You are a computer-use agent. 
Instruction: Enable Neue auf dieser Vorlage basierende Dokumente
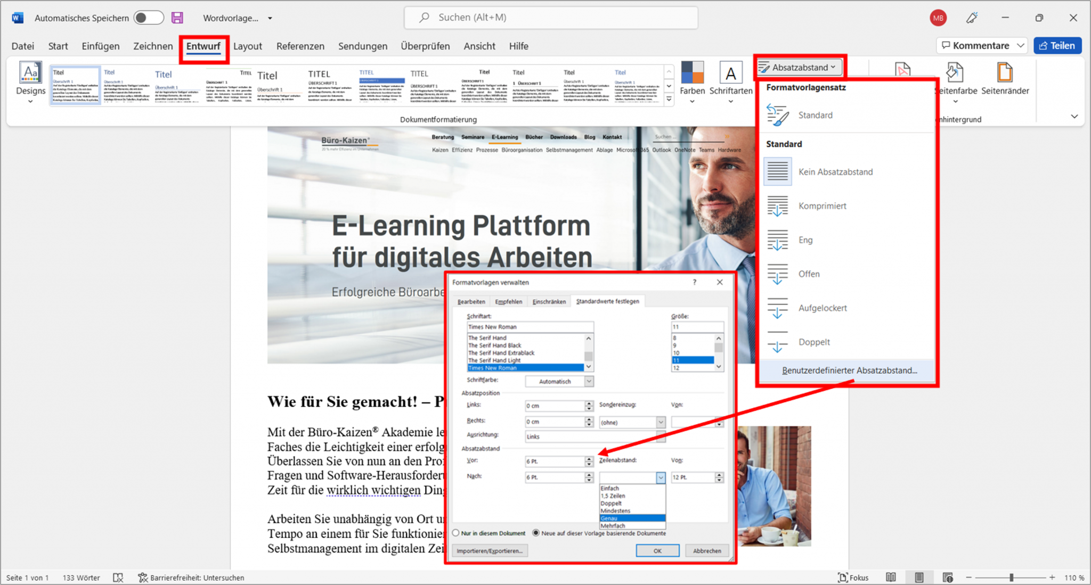[536, 533]
